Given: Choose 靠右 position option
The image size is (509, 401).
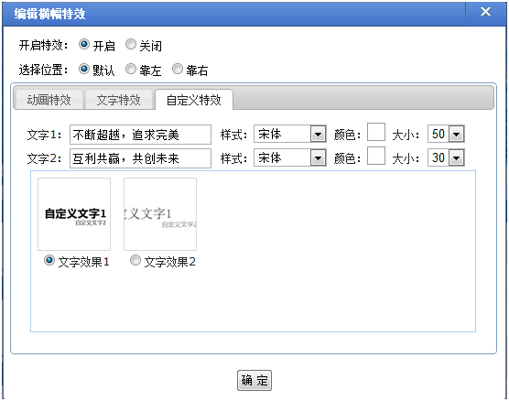Looking at the screenshot, I should click(x=178, y=69).
